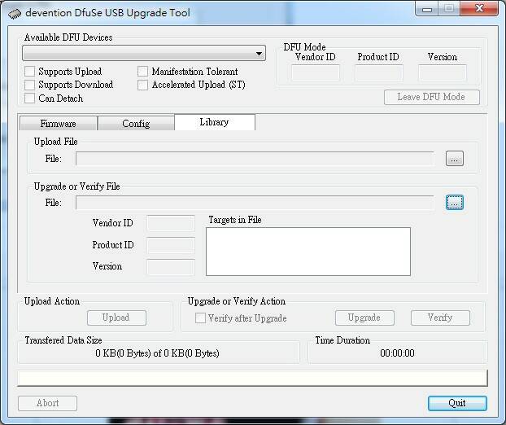The width and height of the screenshot is (506, 425).
Task: Click the Abort button
Action: (x=47, y=403)
